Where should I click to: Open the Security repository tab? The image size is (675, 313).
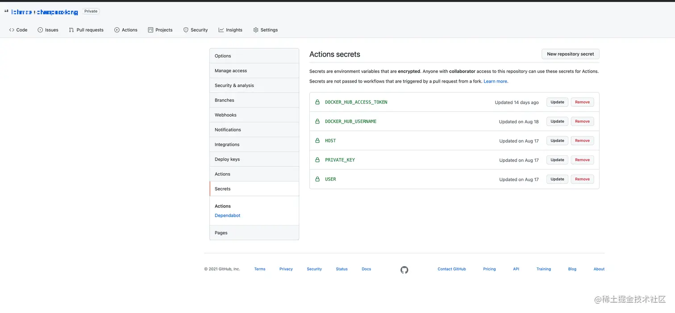tap(196, 30)
